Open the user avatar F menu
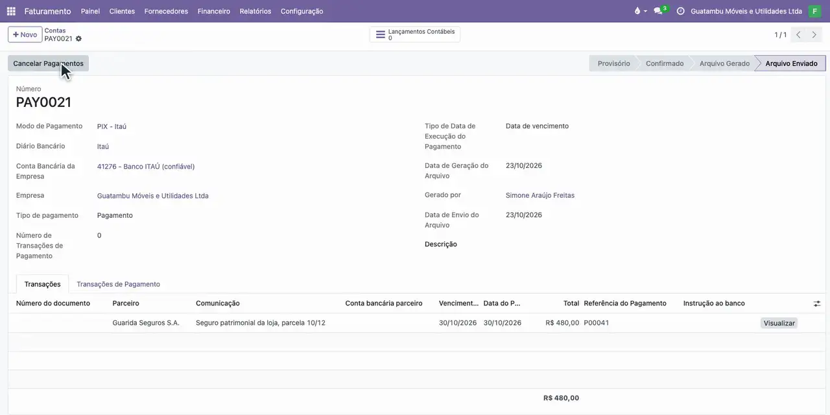 pyautogui.click(x=814, y=11)
